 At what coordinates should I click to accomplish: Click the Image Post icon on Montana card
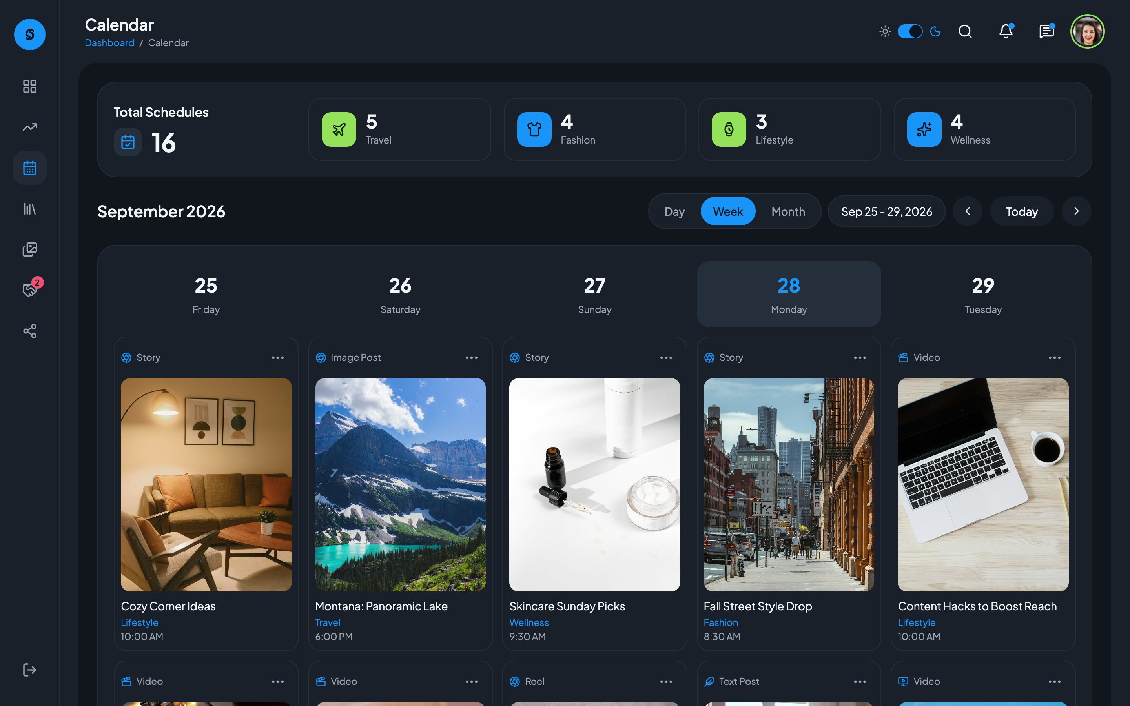coord(321,358)
